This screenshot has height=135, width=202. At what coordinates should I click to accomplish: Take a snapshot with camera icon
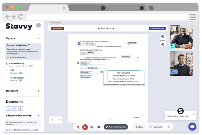click(x=99, y=127)
